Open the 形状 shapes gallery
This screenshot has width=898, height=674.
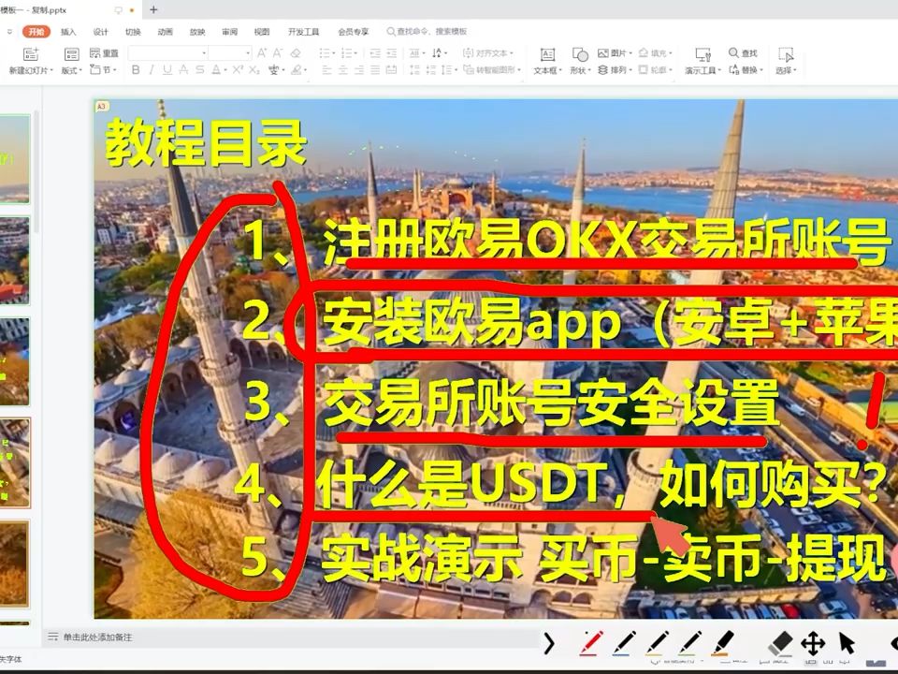(580, 62)
